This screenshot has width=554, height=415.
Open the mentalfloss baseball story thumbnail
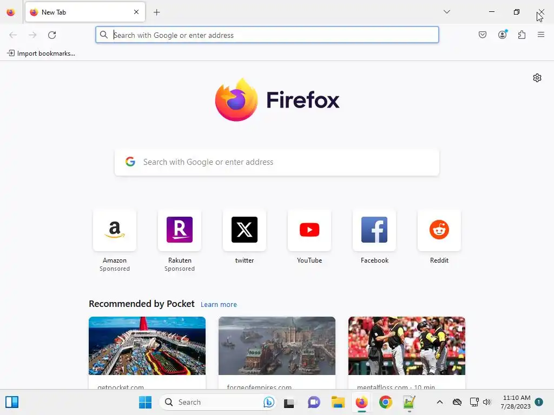[x=407, y=346]
